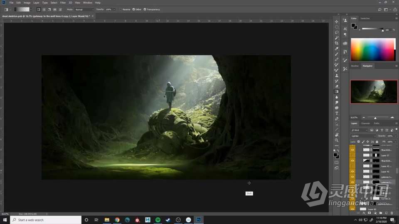Toggle the layer filter on/off switch

pyautogui.click(x=397, y=130)
